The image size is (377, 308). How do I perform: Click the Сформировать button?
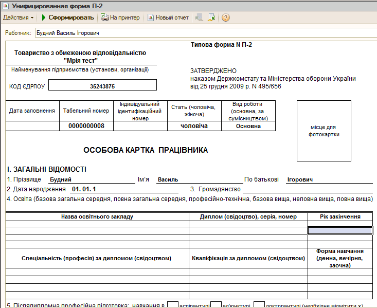[68, 17]
